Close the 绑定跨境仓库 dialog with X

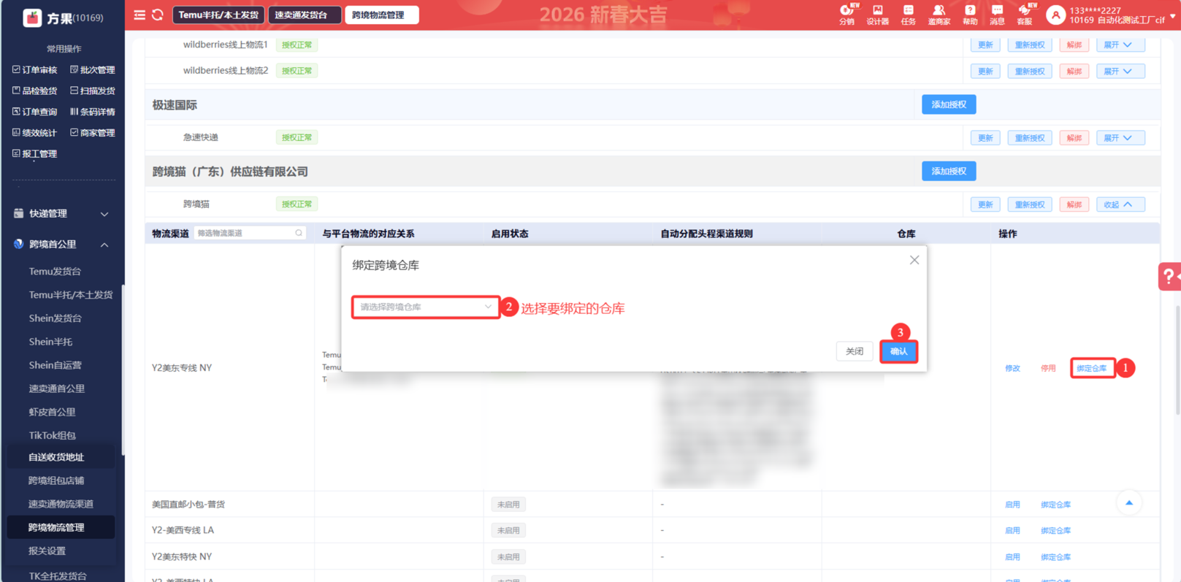pyautogui.click(x=914, y=260)
